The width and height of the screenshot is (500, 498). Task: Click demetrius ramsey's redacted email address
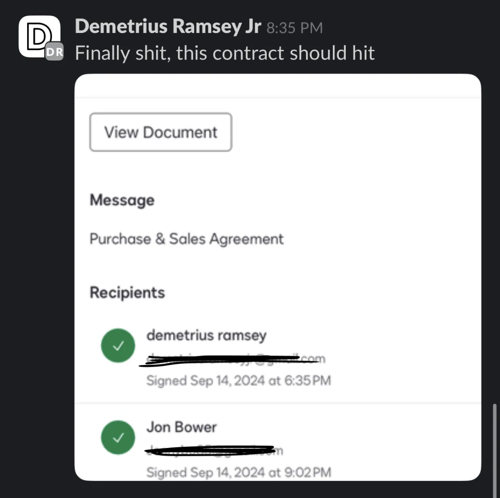tap(233, 359)
